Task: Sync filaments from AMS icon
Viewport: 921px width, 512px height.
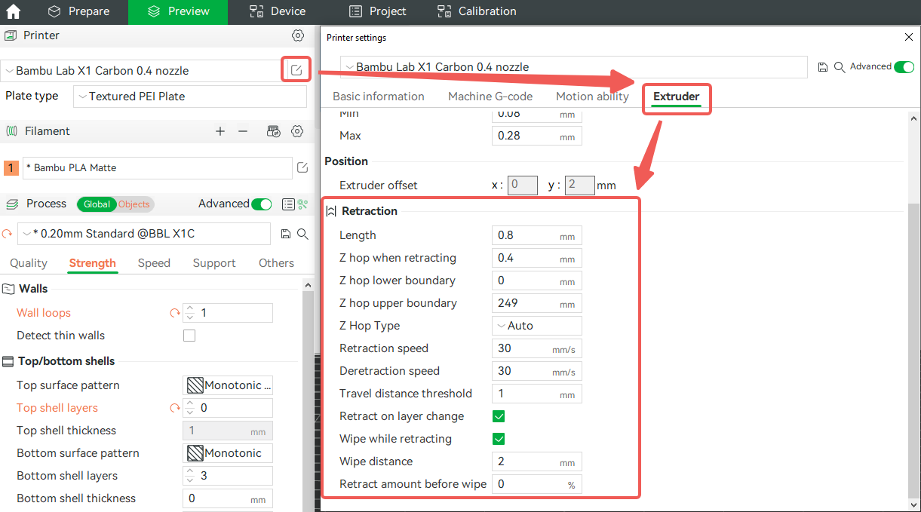Action: tap(274, 131)
